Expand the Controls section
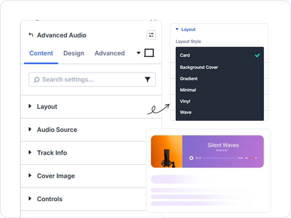The width and height of the screenshot is (291, 218). point(83,199)
